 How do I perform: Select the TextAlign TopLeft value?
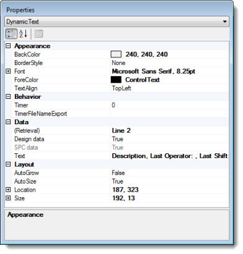pos(169,88)
